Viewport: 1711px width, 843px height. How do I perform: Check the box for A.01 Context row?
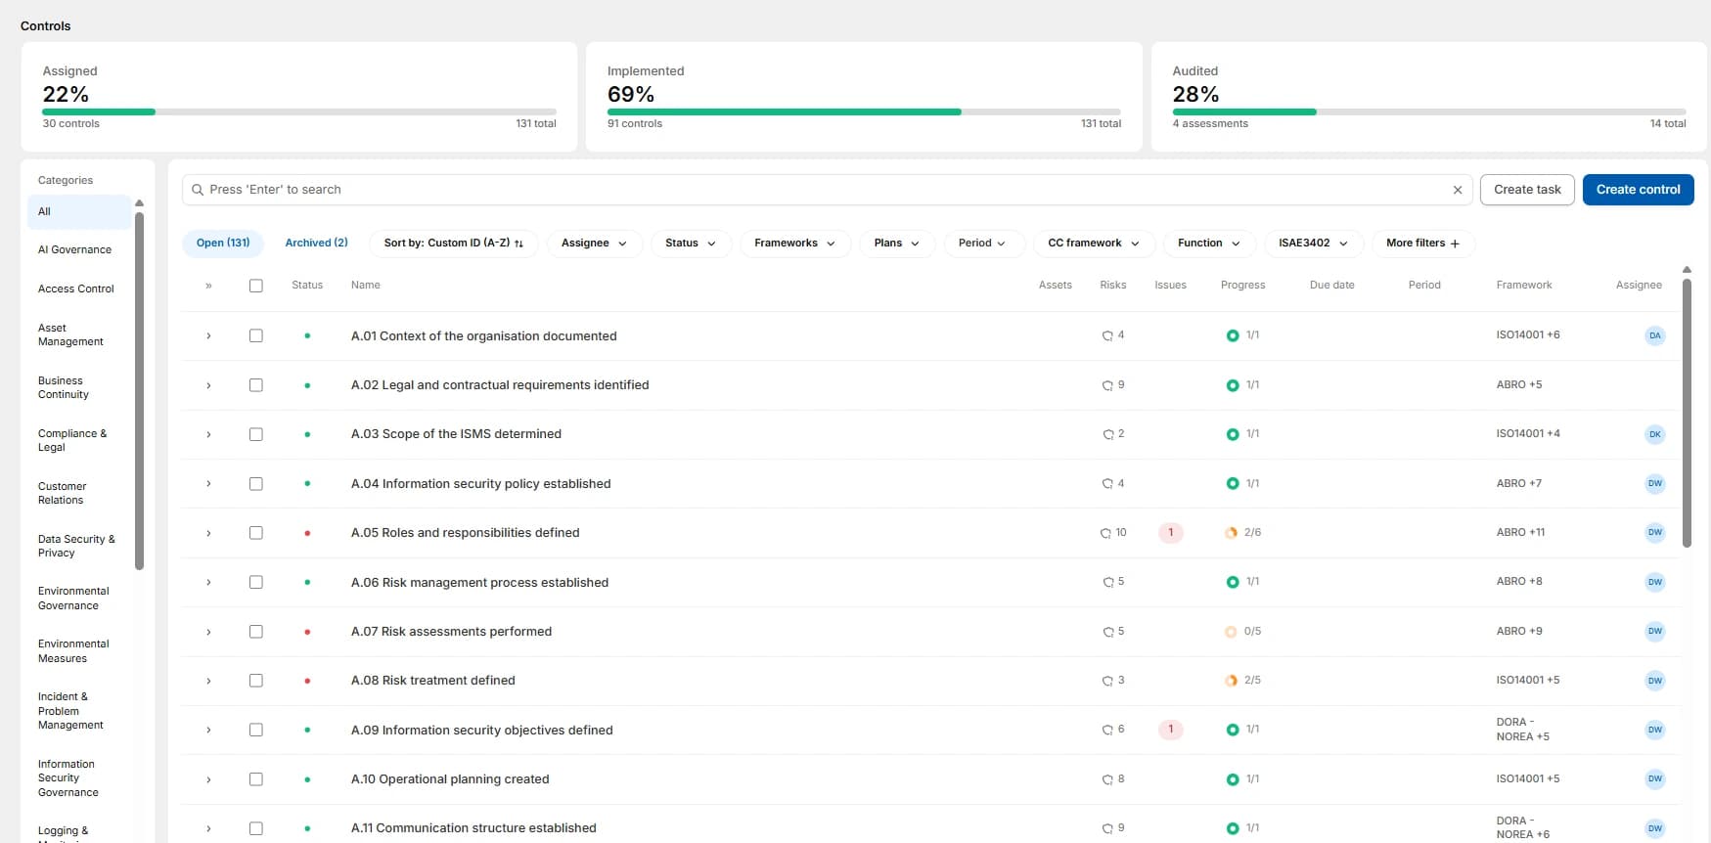[256, 335]
